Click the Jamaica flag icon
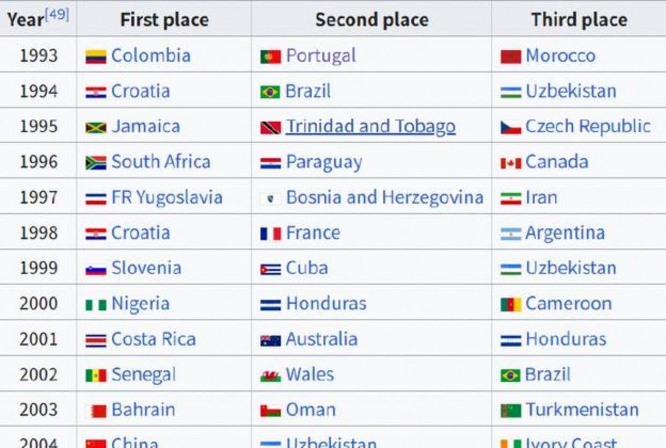The height and width of the screenshot is (448, 666). (x=95, y=128)
